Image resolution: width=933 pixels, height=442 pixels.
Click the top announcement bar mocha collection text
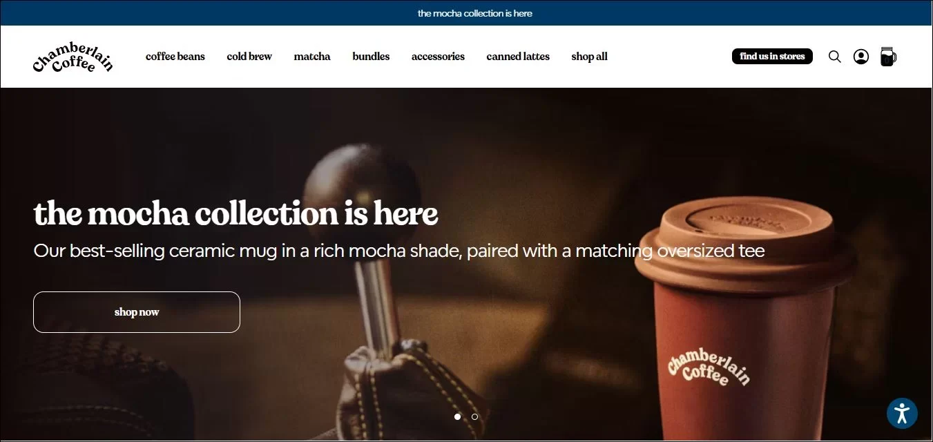(x=475, y=13)
